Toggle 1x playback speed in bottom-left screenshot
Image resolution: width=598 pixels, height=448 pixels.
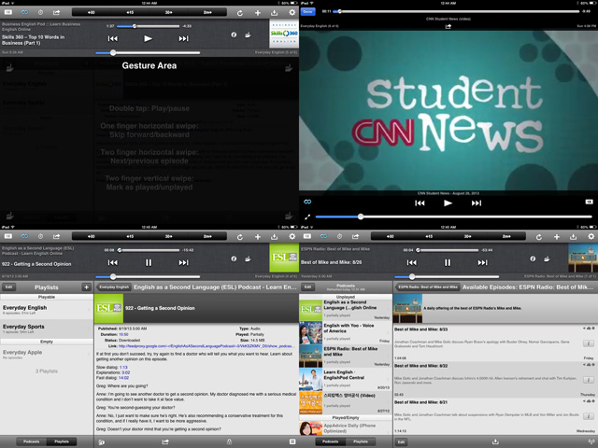pos(8,236)
